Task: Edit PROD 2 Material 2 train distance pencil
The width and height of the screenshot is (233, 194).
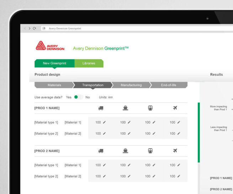Action: pyautogui.click(x=154, y=176)
